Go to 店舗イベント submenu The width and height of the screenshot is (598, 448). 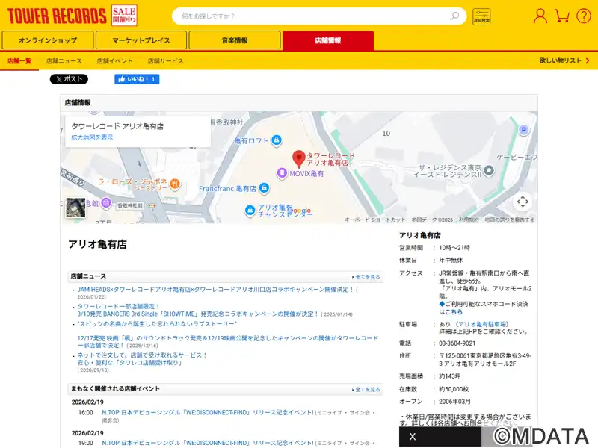point(114,60)
